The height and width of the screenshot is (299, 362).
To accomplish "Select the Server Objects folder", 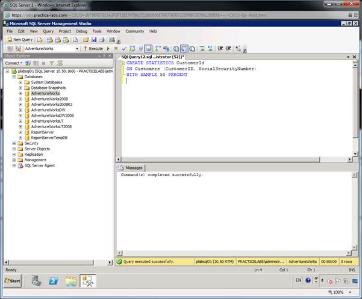I will [37, 149].
